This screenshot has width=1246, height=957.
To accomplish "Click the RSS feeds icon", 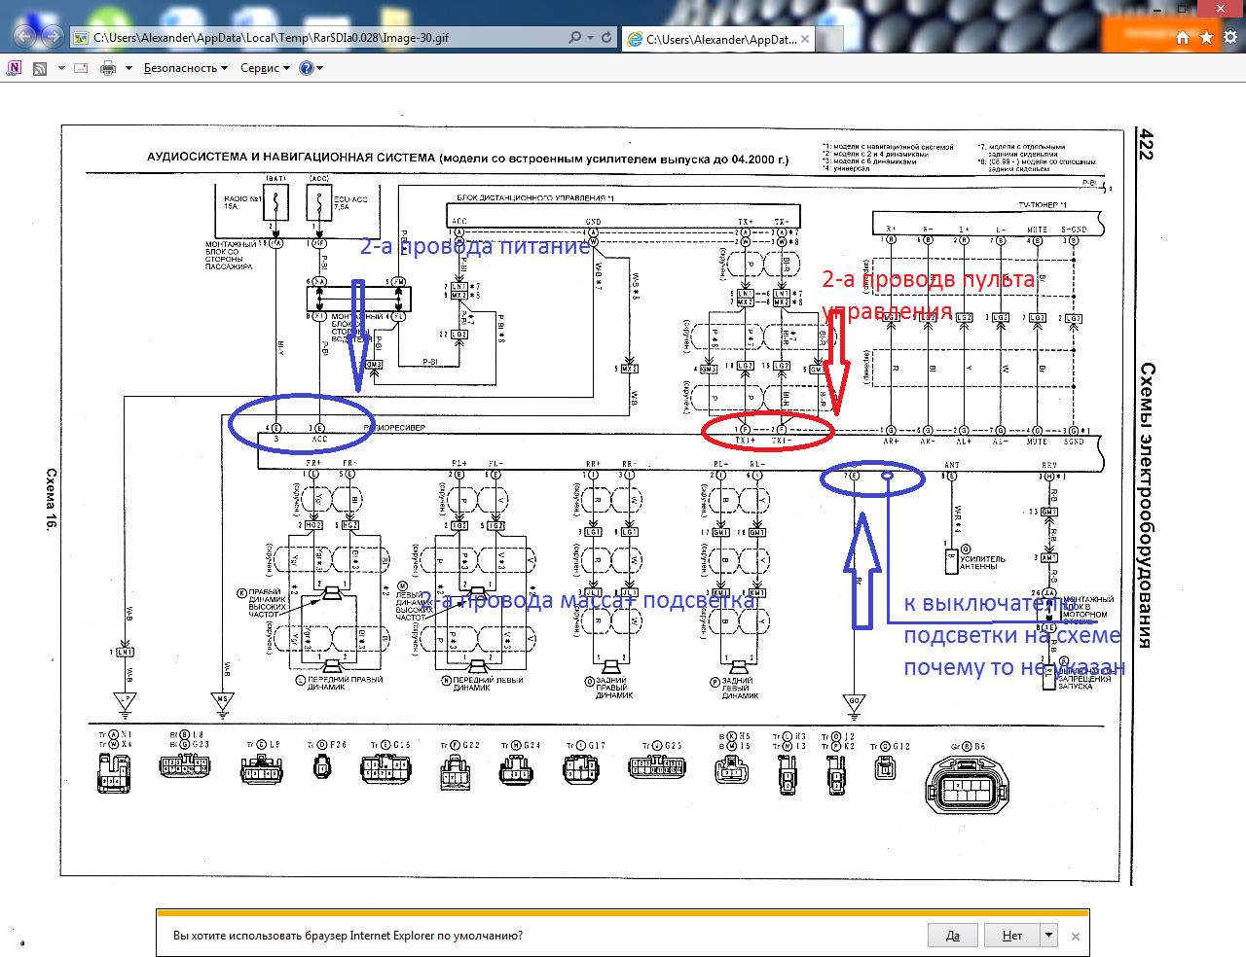I will point(40,68).
